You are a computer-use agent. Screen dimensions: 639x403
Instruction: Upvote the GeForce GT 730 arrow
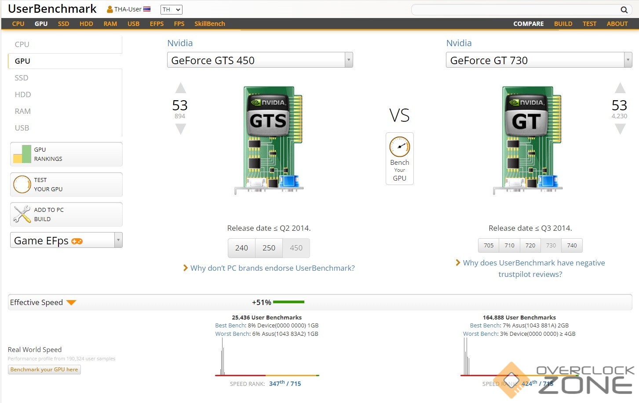tap(620, 88)
